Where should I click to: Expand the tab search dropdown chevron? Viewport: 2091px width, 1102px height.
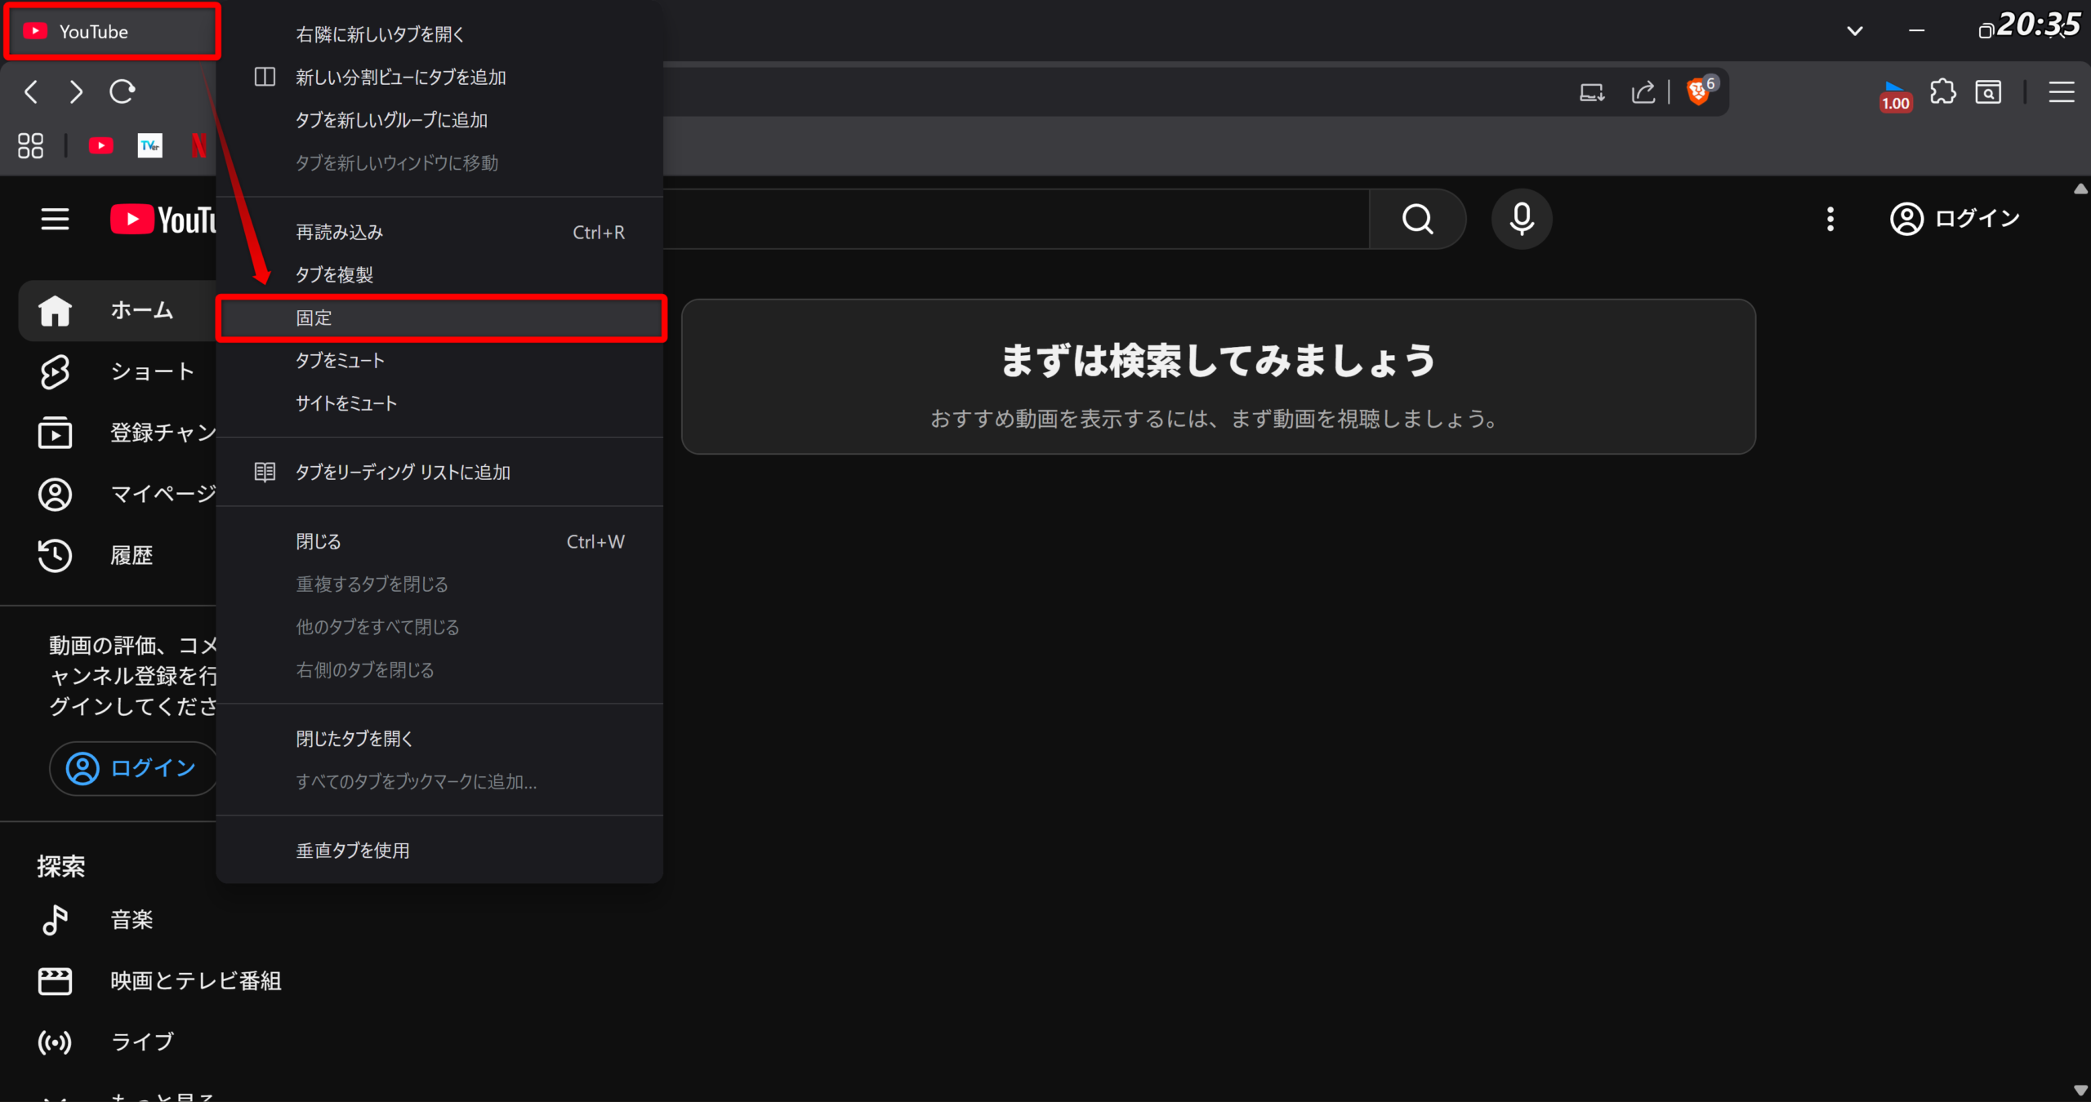coord(1855,31)
